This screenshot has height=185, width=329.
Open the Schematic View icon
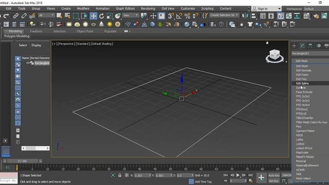[297, 16]
